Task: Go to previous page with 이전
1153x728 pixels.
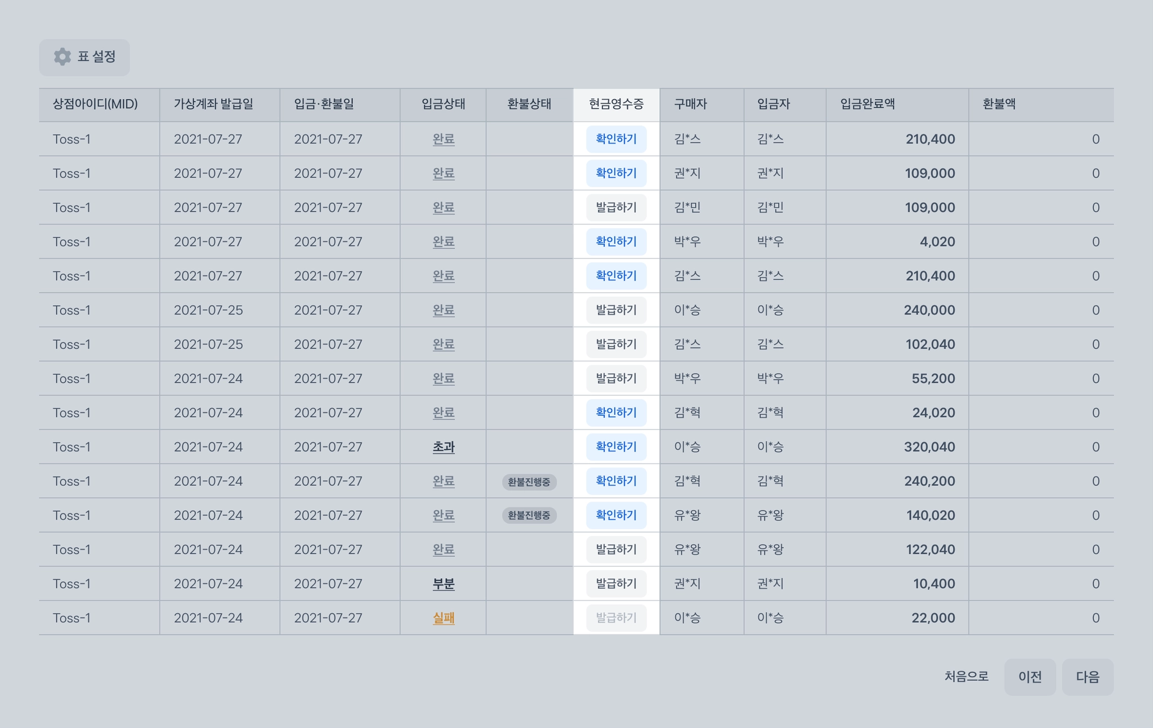Action: 1030,677
